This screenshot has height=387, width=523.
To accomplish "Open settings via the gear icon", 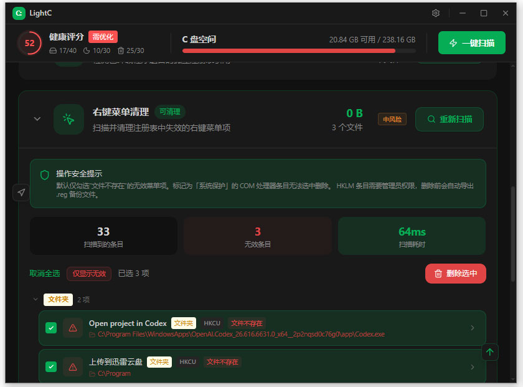I will pyautogui.click(x=436, y=13).
